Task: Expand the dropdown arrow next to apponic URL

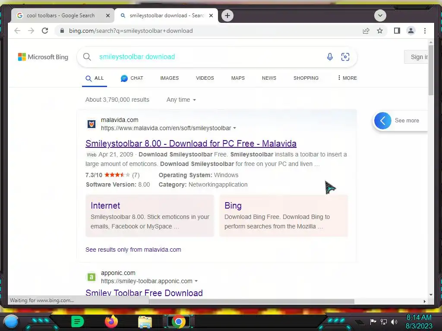Action: [x=196, y=281]
